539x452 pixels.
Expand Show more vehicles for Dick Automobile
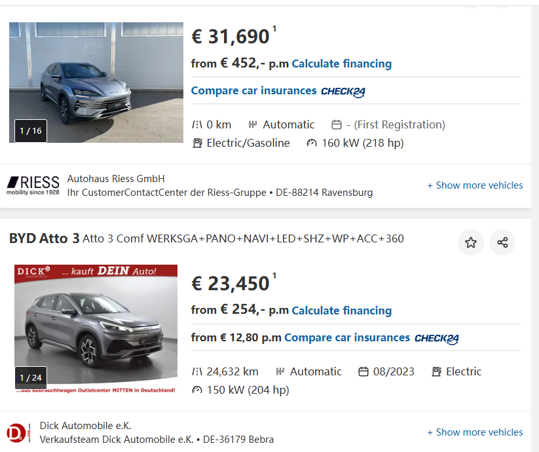pos(475,432)
